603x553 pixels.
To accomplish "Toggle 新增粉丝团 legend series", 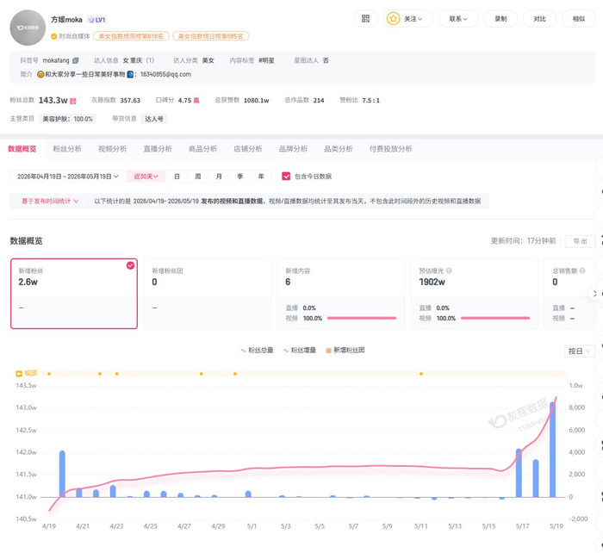I will click(x=345, y=350).
